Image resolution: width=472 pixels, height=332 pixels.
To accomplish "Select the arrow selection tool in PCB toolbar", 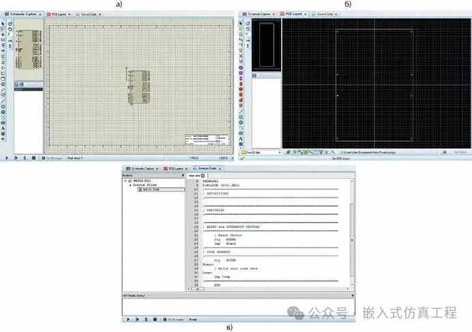I will tap(241, 23).
